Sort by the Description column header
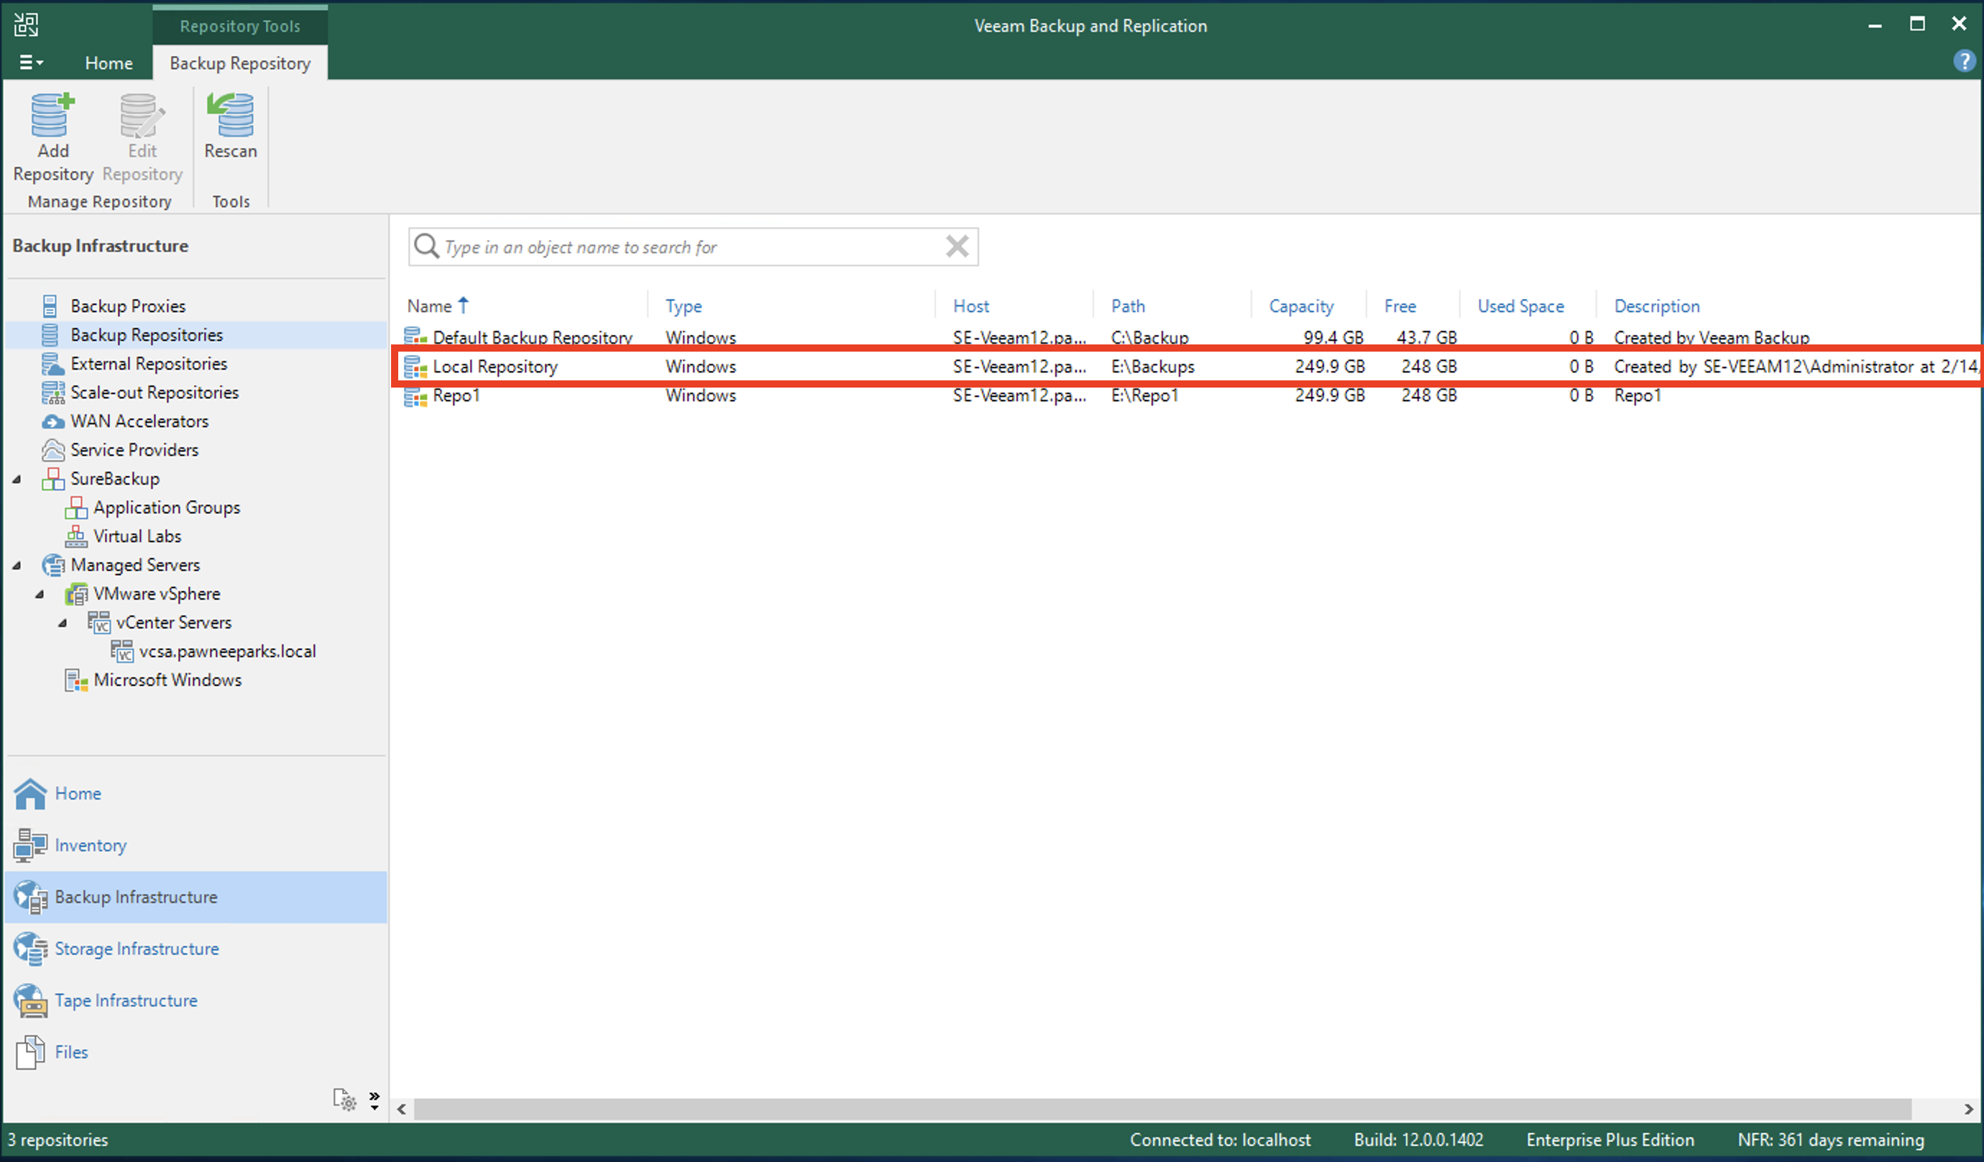 tap(1656, 306)
